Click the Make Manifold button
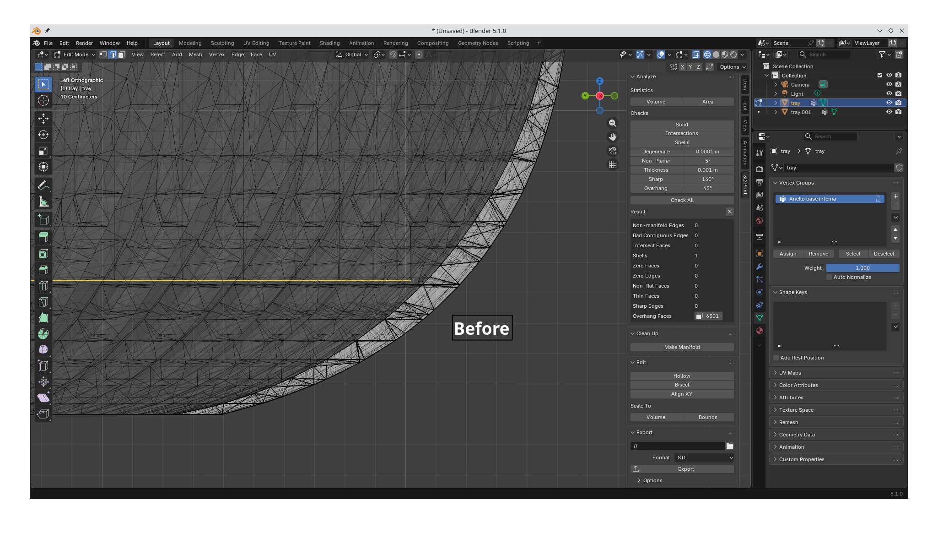 coord(682,347)
